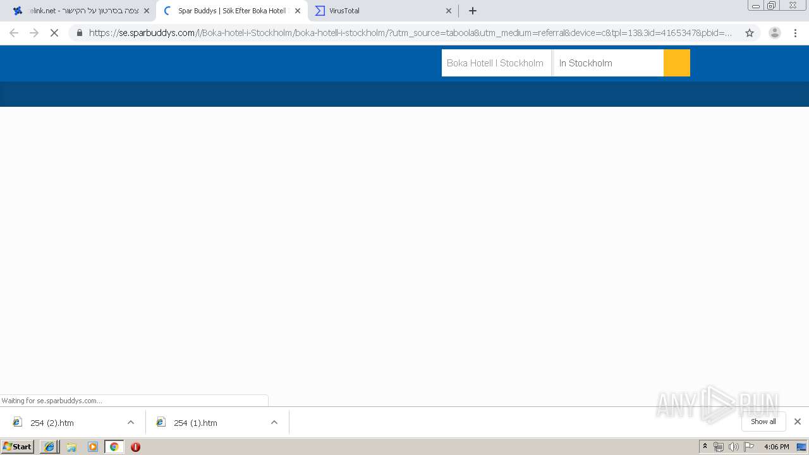
Task: Click the Boka Hotell I Stockholm search field
Action: pyautogui.click(x=496, y=63)
